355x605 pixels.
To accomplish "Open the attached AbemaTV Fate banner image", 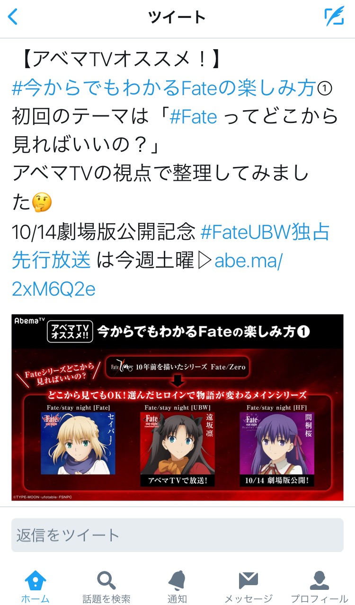I will coord(177,407).
